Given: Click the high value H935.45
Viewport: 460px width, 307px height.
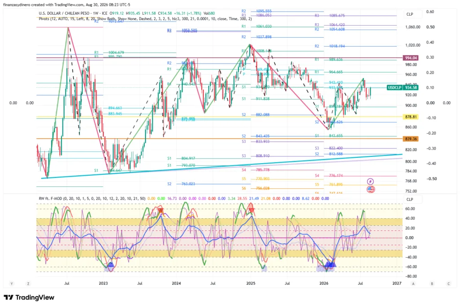Looking at the screenshot, I should point(133,13).
